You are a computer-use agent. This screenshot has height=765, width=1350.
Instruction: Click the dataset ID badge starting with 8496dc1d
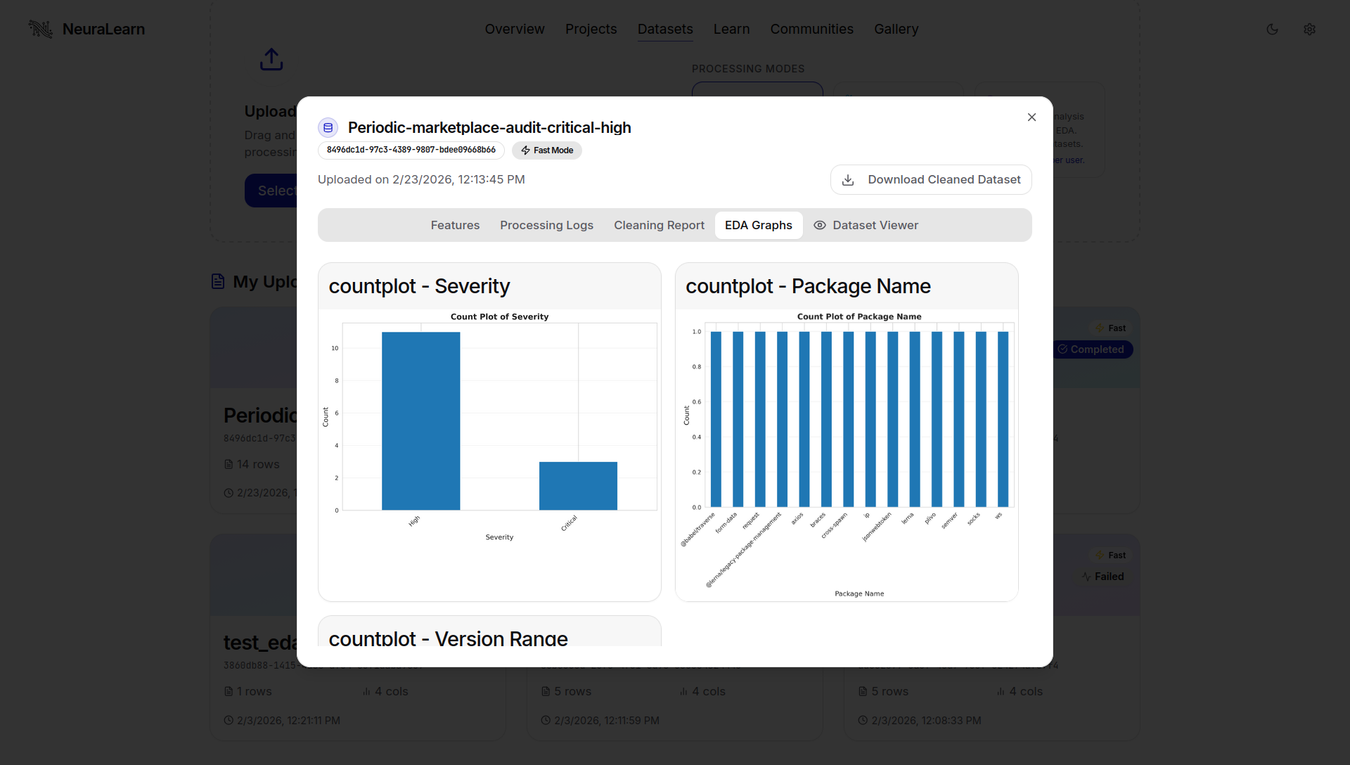point(411,150)
